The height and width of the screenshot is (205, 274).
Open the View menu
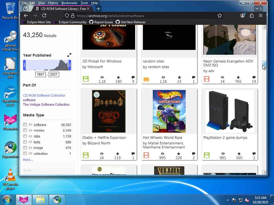click(41, 3)
